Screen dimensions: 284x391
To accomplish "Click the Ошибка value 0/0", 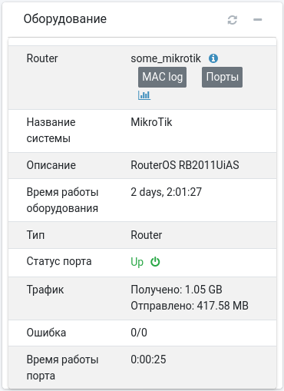I will [x=139, y=333].
